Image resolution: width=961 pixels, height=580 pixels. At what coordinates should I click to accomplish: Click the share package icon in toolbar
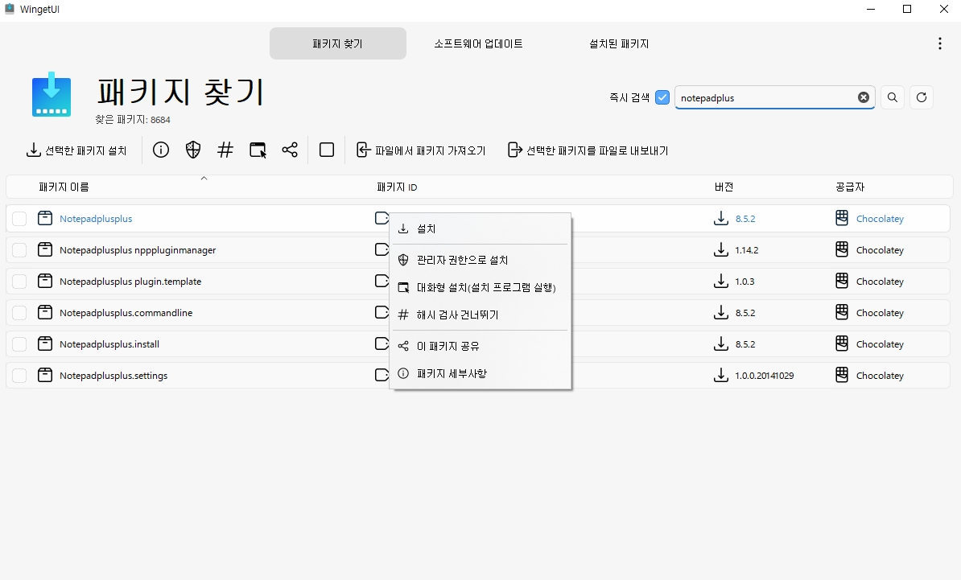(x=290, y=150)
